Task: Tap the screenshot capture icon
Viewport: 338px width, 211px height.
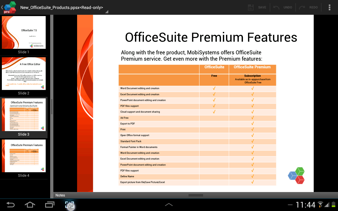Action: [x=70, y=205]
